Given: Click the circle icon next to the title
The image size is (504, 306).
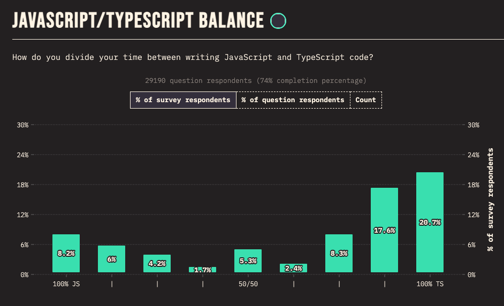Looking at the screenshot, I should (x=278, y=21).
